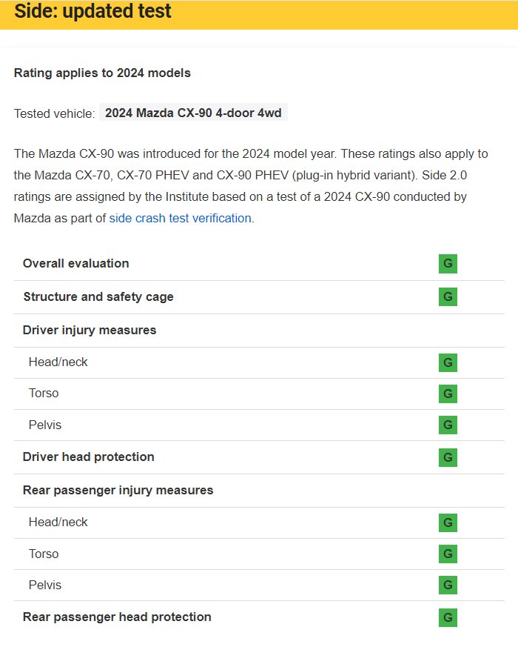Click the Driver injury measures heading

point(90,331)
